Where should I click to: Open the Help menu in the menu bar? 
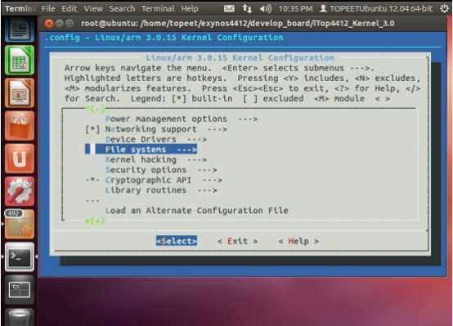click(190, 9)
